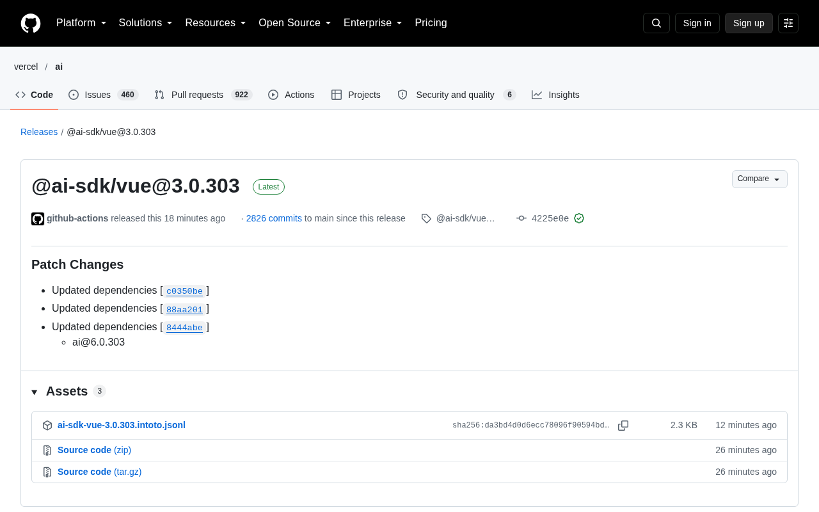Download Source code (zip)
Screen dimensions: 819x512
(x=94, y=450)
